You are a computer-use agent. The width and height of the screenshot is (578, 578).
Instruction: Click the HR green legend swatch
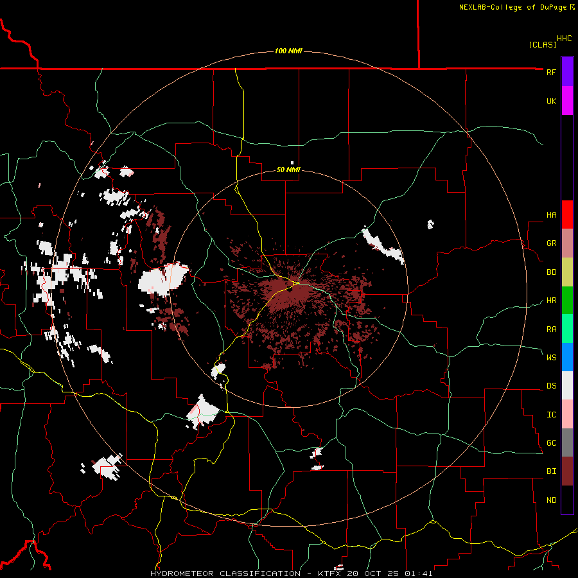[x=567, y=300]
